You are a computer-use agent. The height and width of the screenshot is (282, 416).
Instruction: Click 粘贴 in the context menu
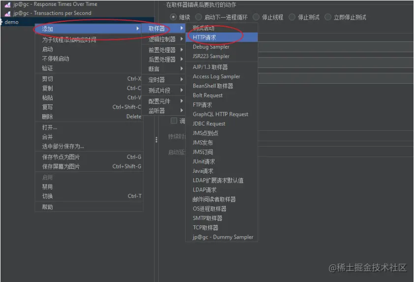pos(89,98)
